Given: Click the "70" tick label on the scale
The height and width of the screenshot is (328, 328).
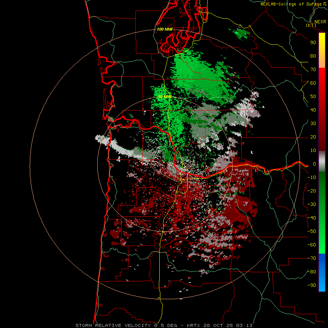Looking at the screenshot, I should 313,70.
